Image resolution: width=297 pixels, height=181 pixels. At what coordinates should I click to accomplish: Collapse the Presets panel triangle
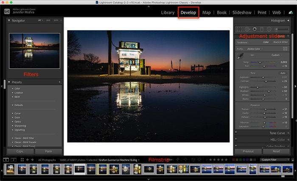(9, 82)
